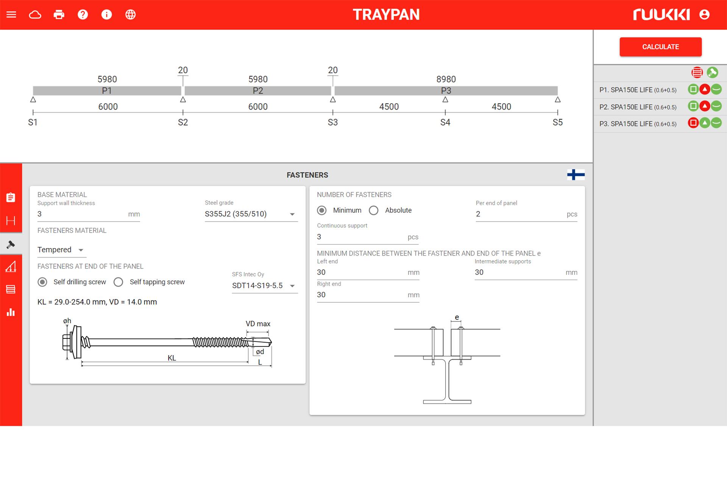The height and width of the screenshot is (484, 727).
Task: Click P3 red square status icon
Action: point(693,123)
